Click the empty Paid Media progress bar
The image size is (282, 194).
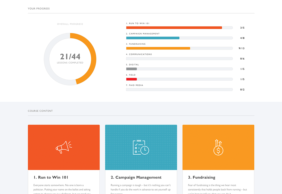pos(179,90)
